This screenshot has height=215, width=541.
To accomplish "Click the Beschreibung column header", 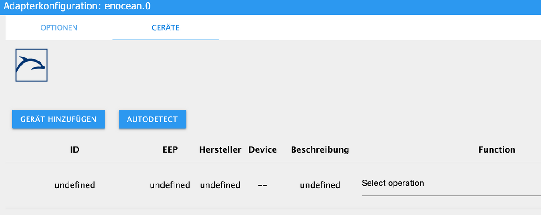I will (x=320, y=149).
